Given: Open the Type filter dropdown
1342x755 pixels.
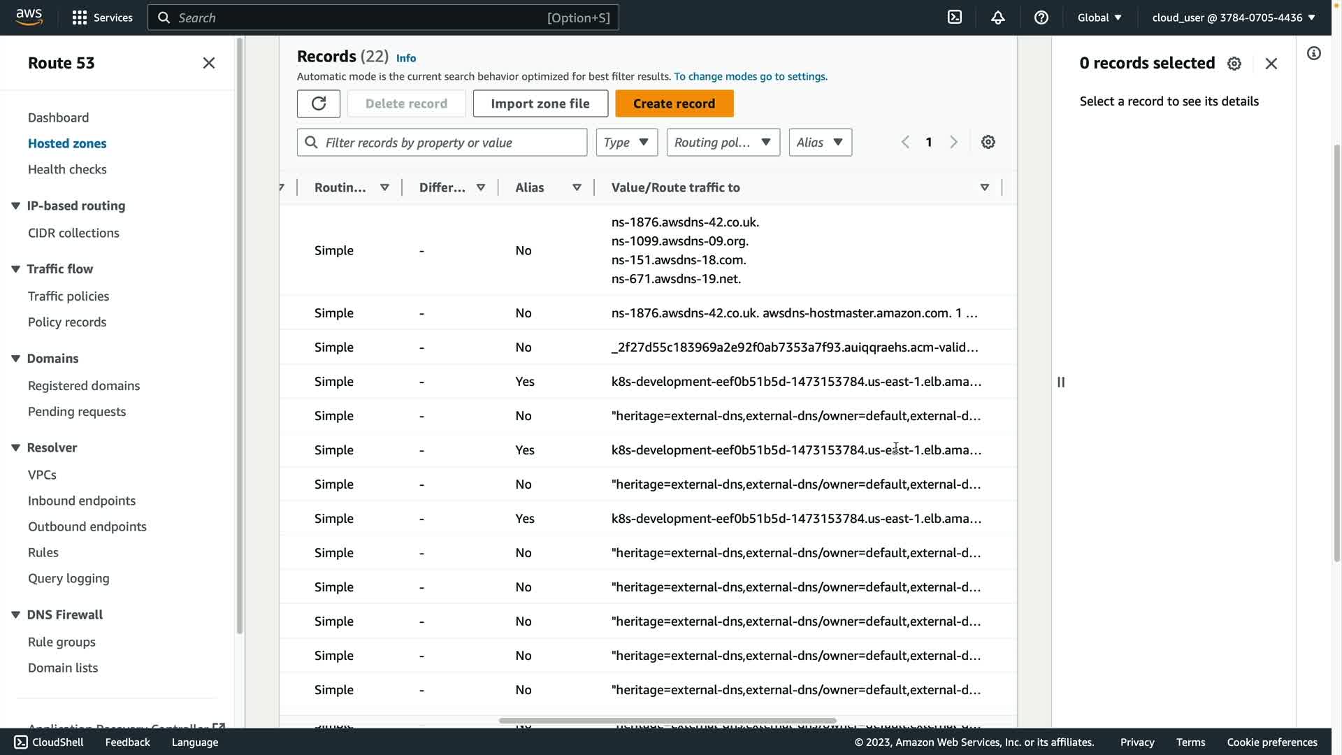Looking at the screenshot, I should click(626, 143).
